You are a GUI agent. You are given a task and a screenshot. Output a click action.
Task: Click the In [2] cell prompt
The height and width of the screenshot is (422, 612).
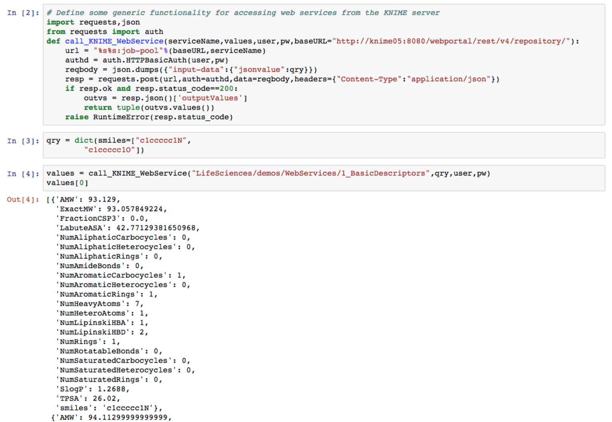pos(23,13)
